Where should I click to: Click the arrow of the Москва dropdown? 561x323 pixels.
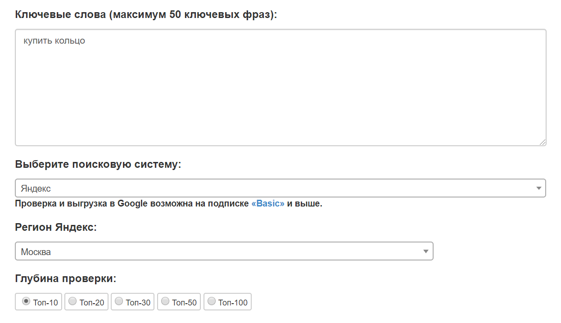coord(426,251)
